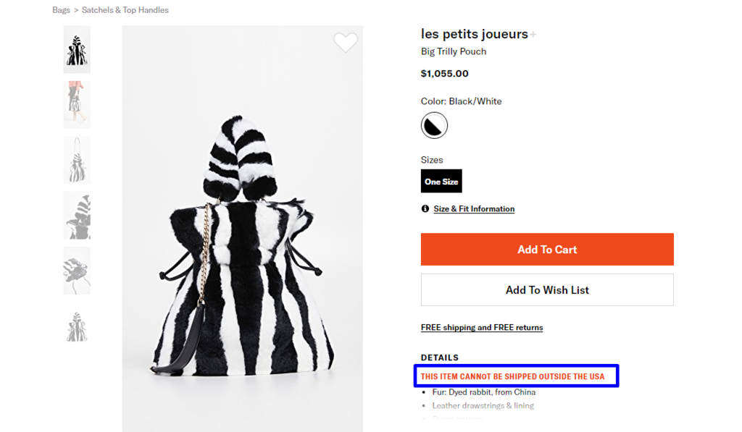Screen dimensions: 742x432
Task: Select the One Size option
Action: point(441,181)
